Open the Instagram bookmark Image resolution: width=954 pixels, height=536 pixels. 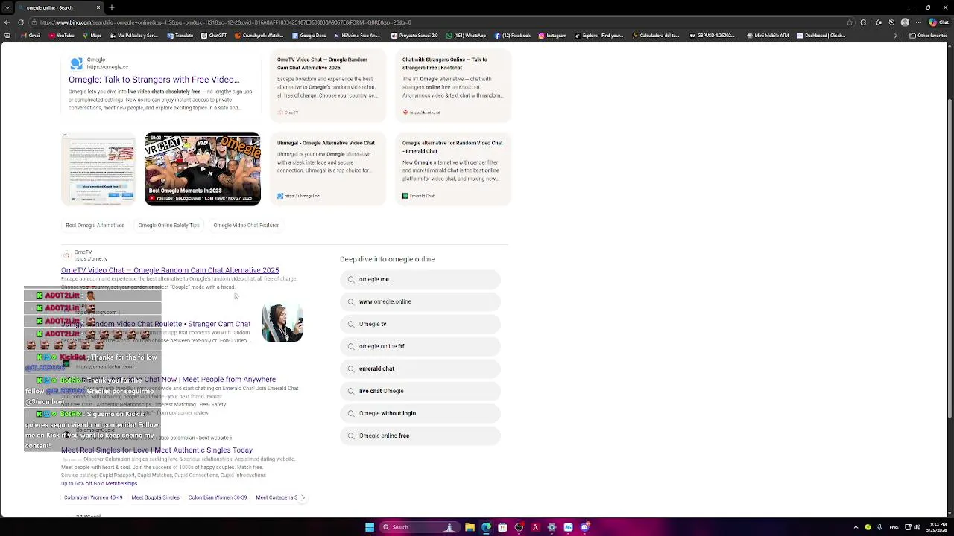tap(552, 36)
